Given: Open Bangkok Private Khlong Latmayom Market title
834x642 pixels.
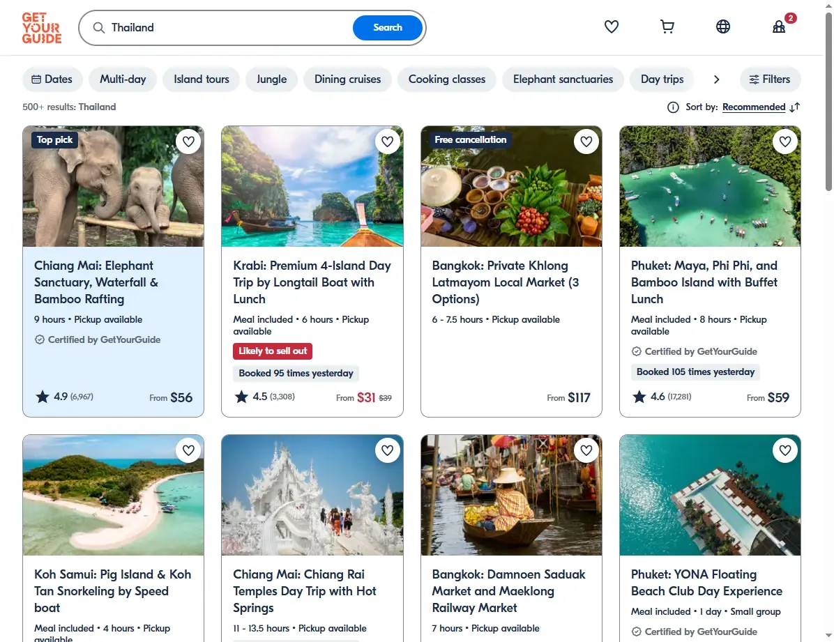Looking at the screenshot, I should pyautogui.click(x=506, y=282).
